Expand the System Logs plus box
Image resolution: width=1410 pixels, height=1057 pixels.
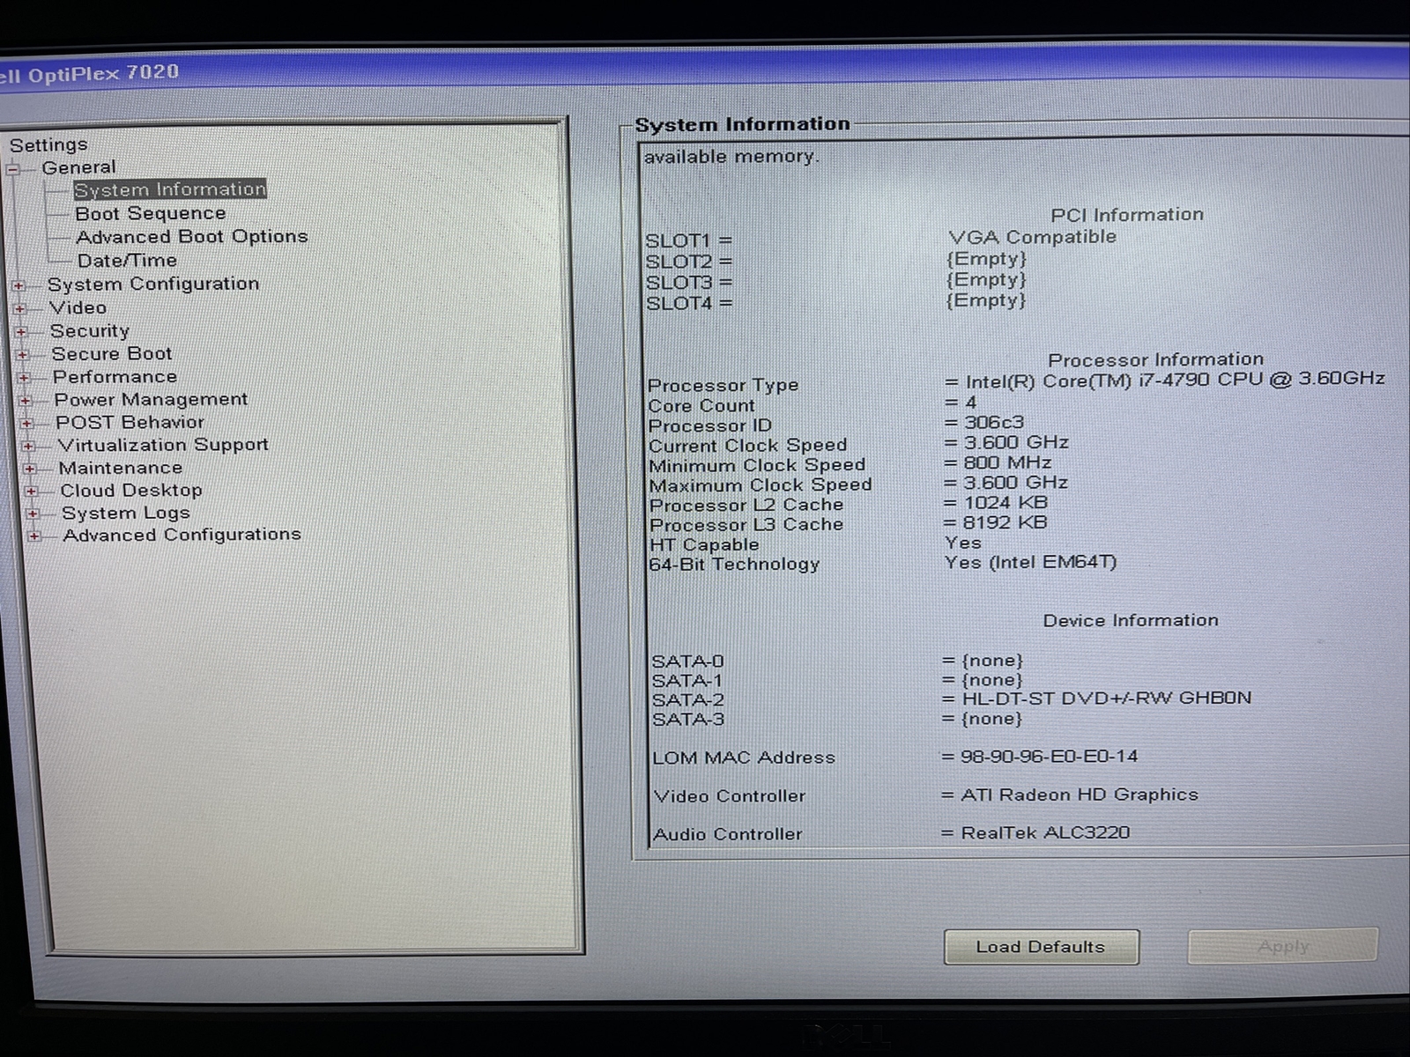[x=33, y=514]
